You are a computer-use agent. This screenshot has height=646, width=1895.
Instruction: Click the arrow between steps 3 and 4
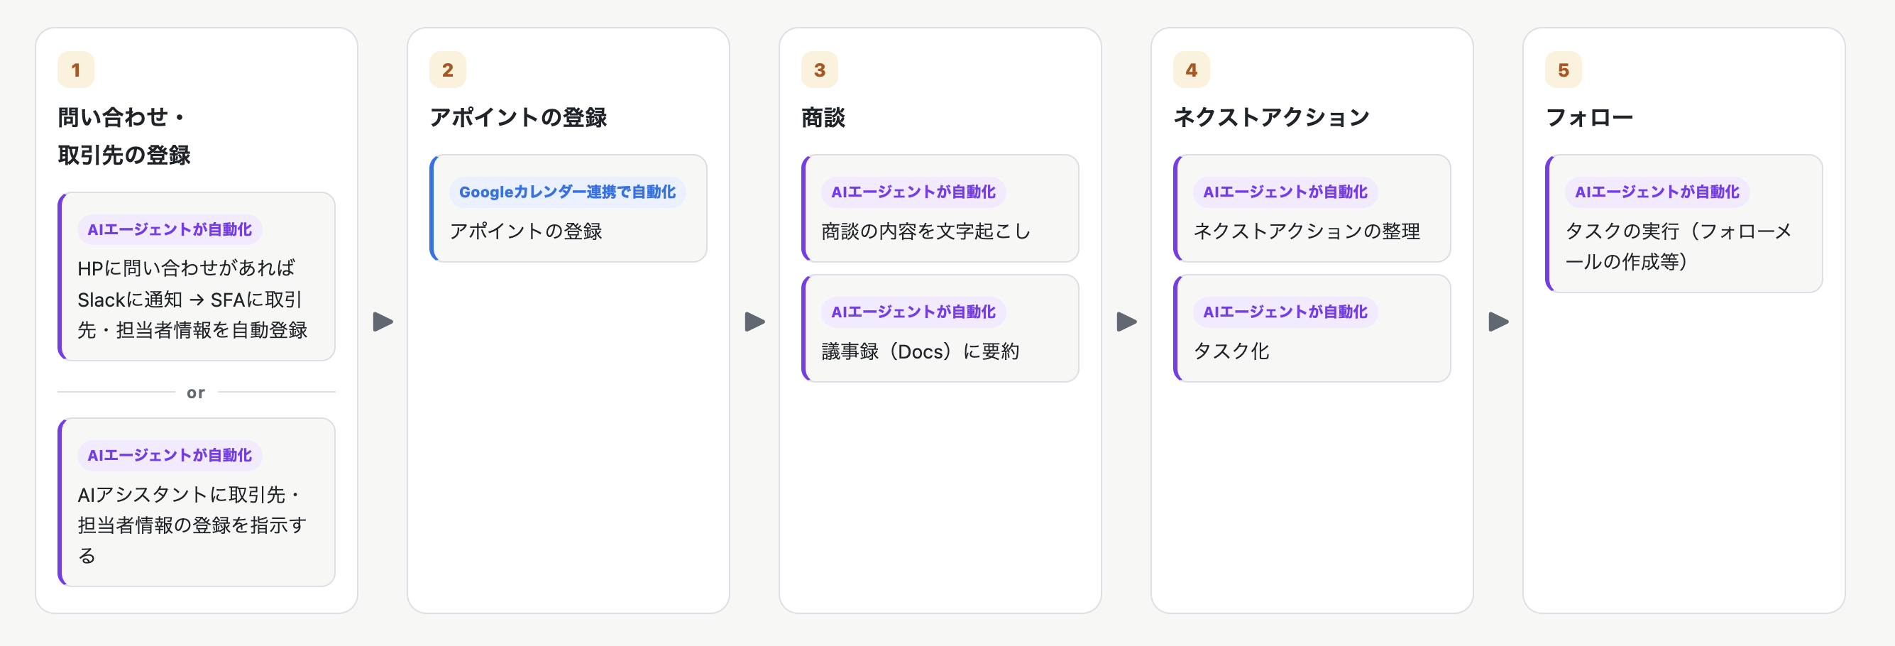1126,322
